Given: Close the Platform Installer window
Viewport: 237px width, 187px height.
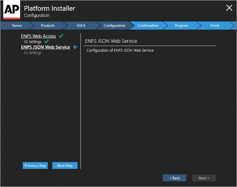Looking at the screenshot, I should (229, 8).
